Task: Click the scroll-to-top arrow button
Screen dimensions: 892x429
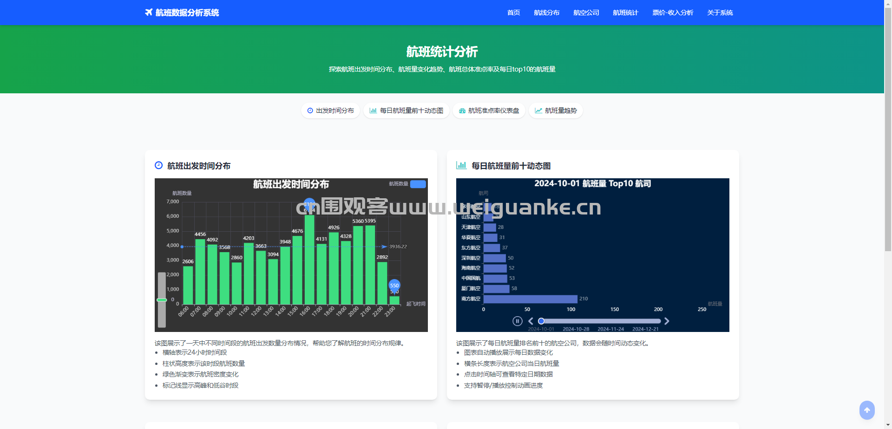Action: [x=866, y=410]
